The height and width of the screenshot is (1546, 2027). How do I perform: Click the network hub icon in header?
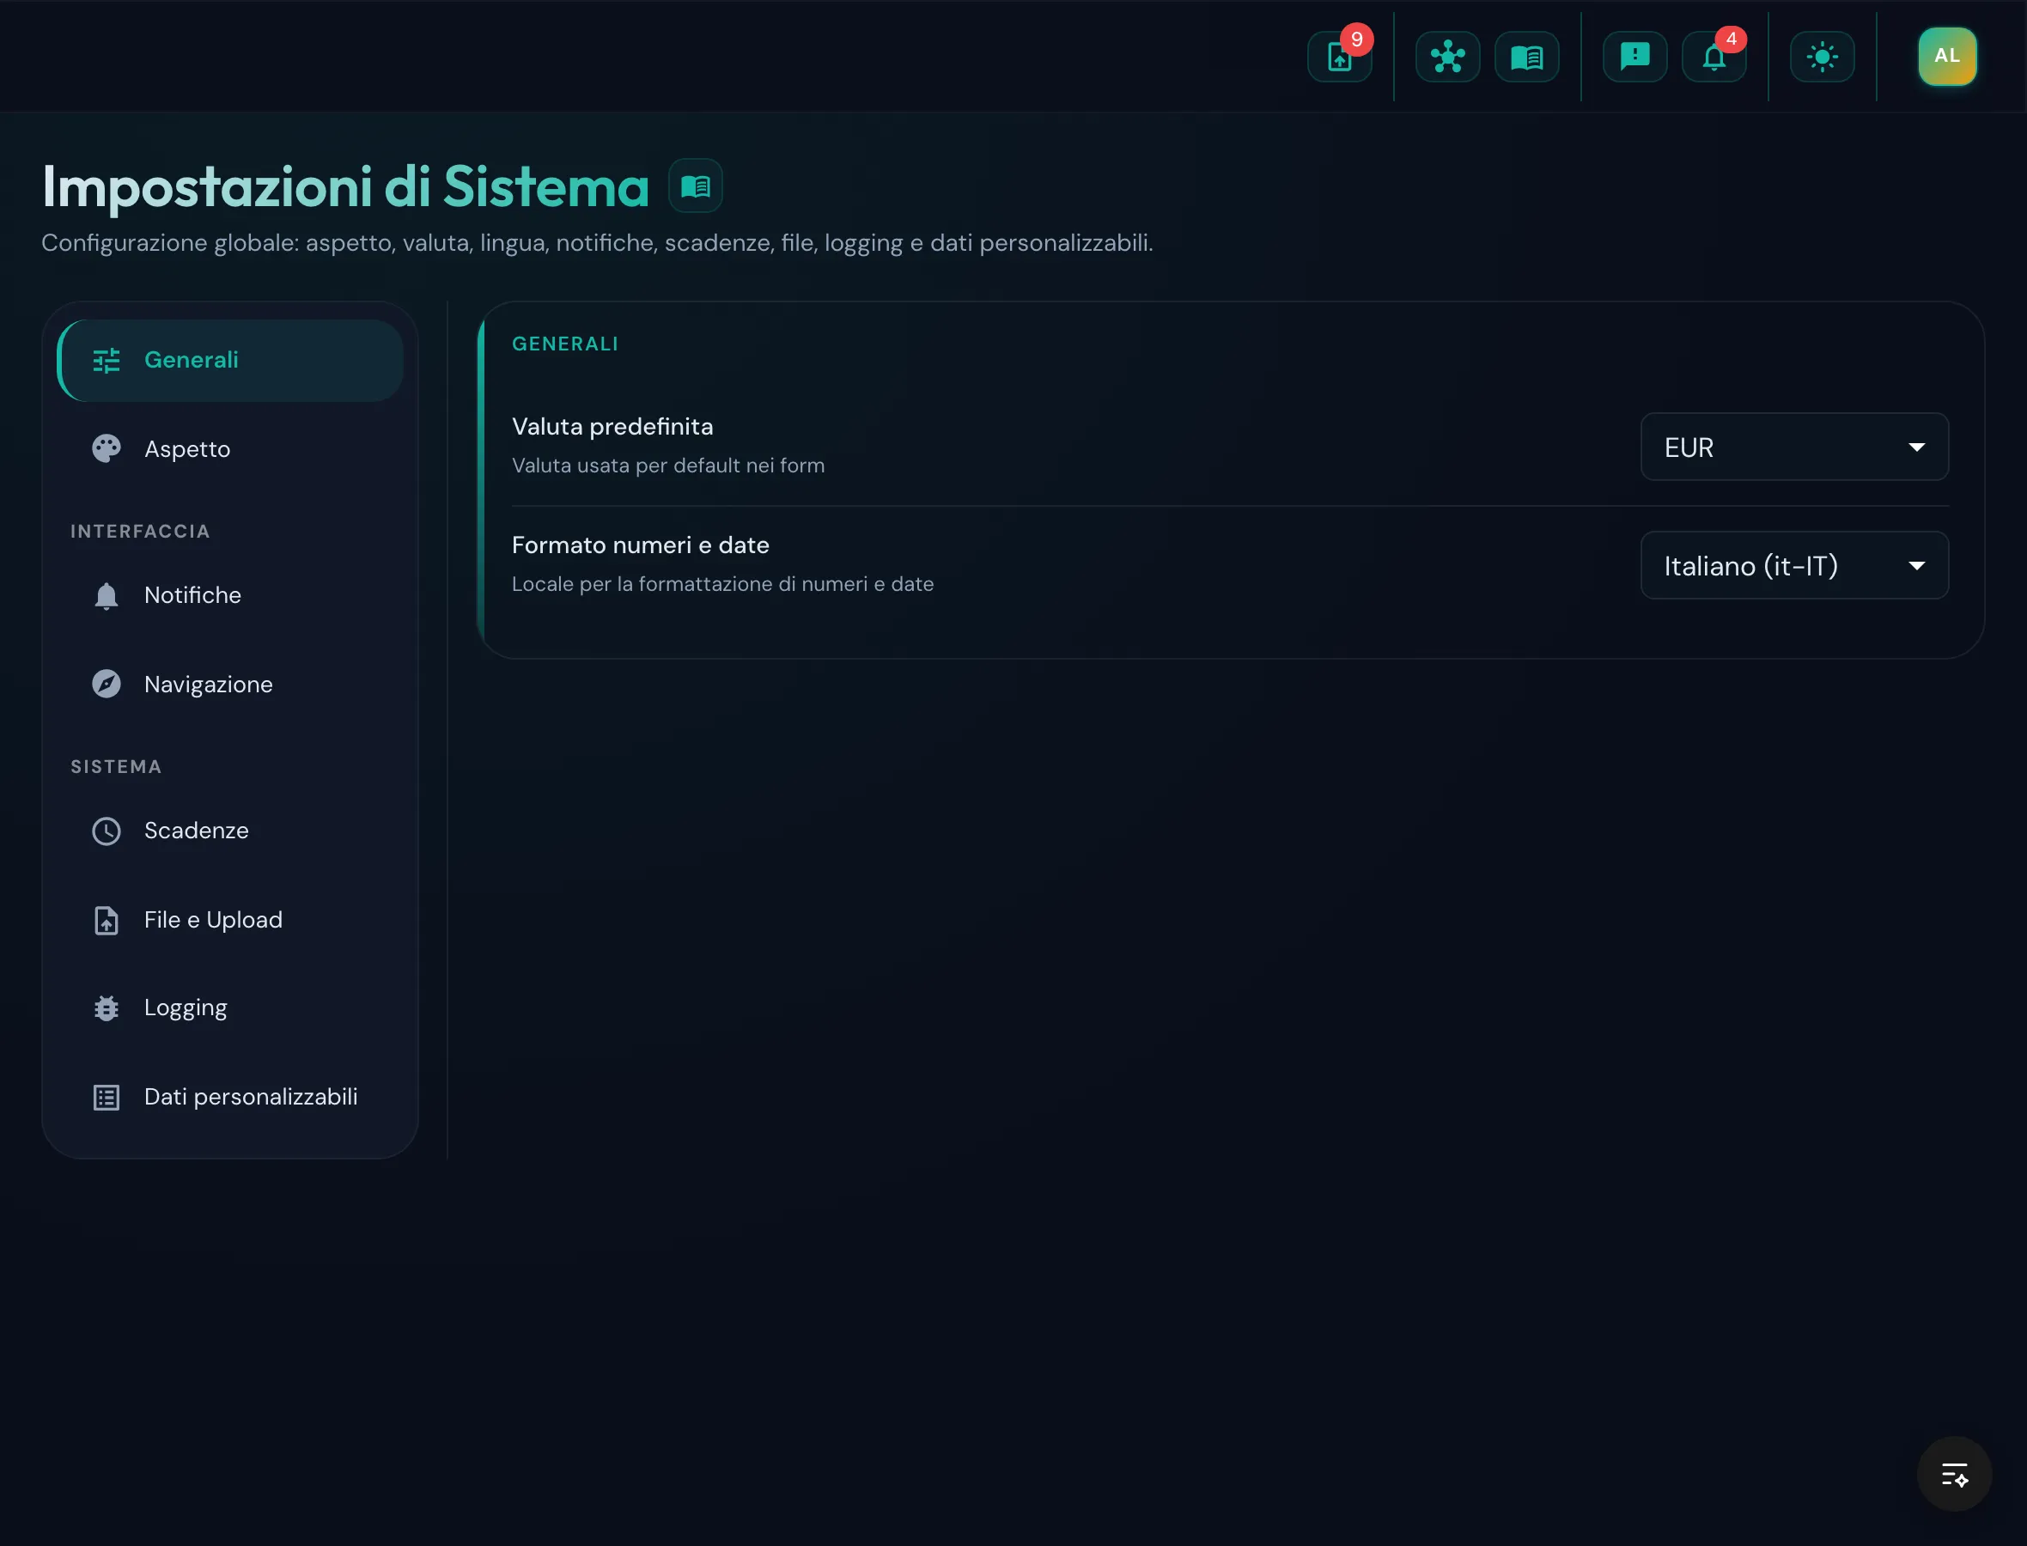click(1447, 57)
